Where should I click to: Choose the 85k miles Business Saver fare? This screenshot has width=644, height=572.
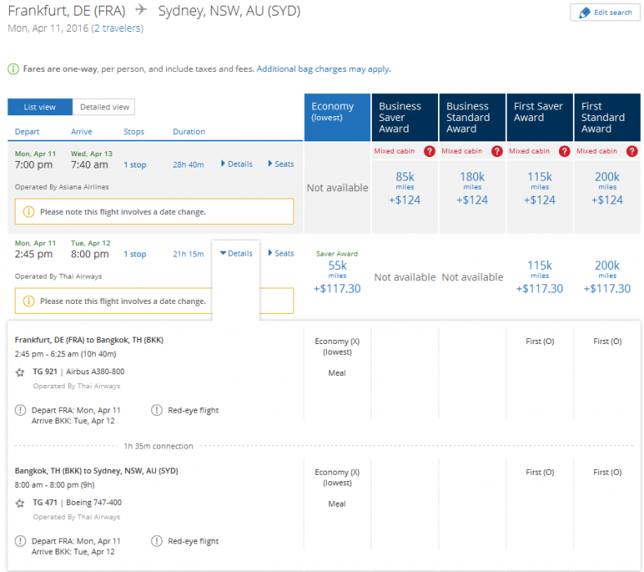coord(405,188)
